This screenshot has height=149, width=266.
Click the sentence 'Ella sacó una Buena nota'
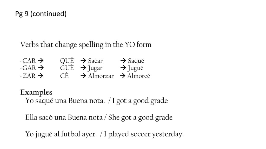pyautogui.click(x=64, y=117)
